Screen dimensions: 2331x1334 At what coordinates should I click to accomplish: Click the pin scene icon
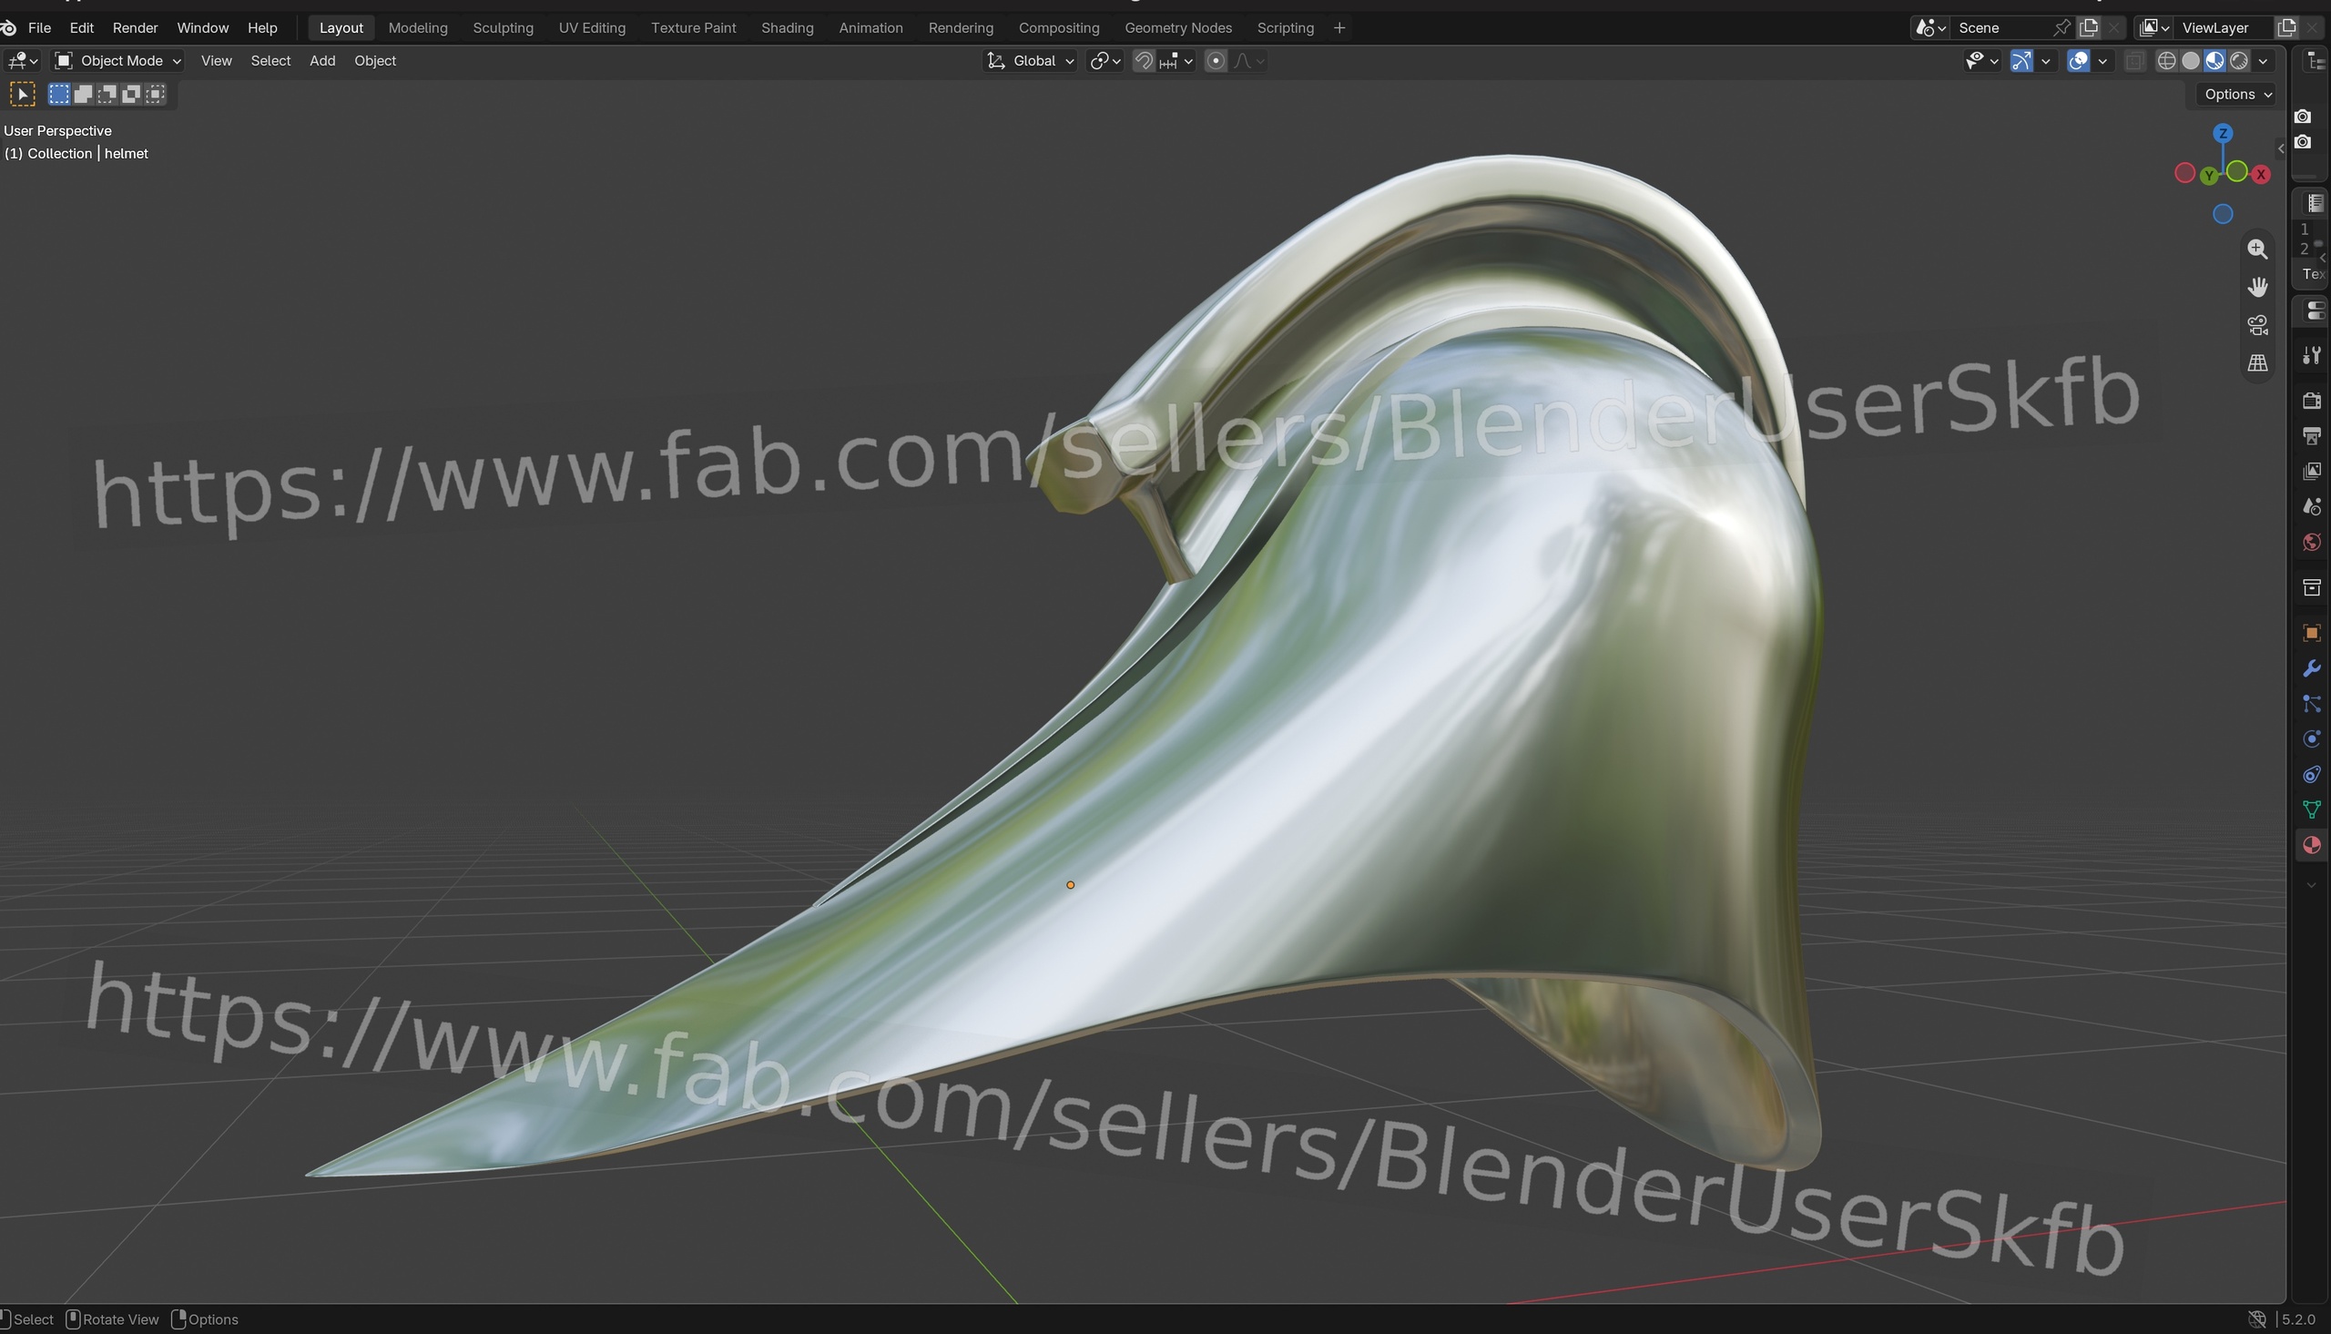[x=2061, y=27]
